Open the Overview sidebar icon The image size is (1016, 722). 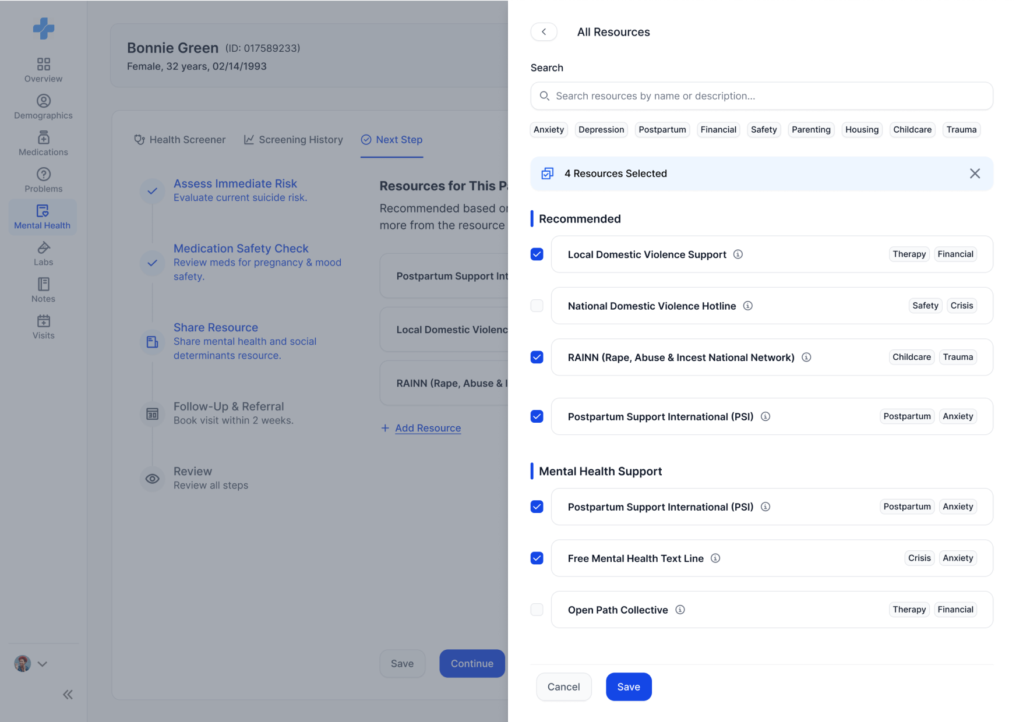tap(43, 70)
